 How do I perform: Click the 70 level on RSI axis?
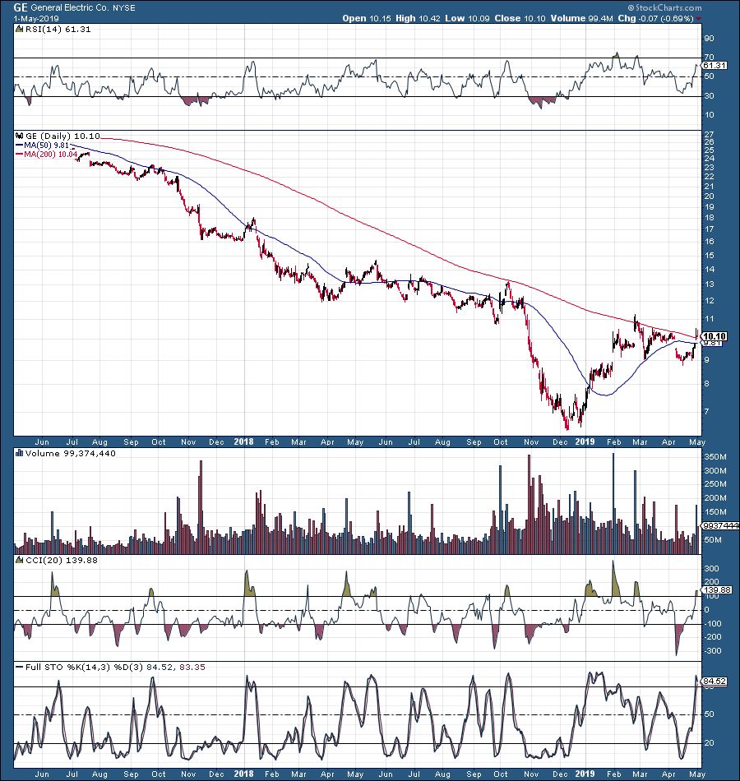[x=709, y=58]
